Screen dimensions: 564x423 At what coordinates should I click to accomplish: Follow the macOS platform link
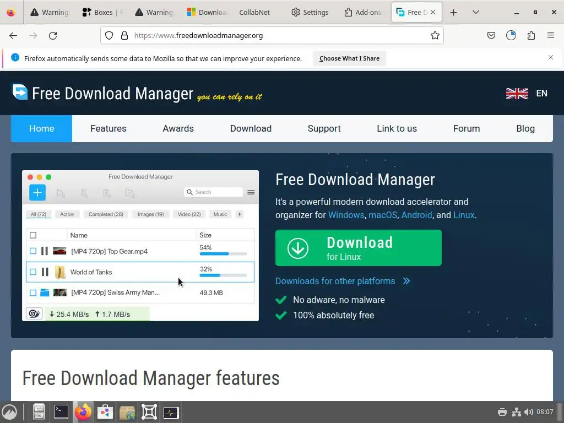[383, 215]
